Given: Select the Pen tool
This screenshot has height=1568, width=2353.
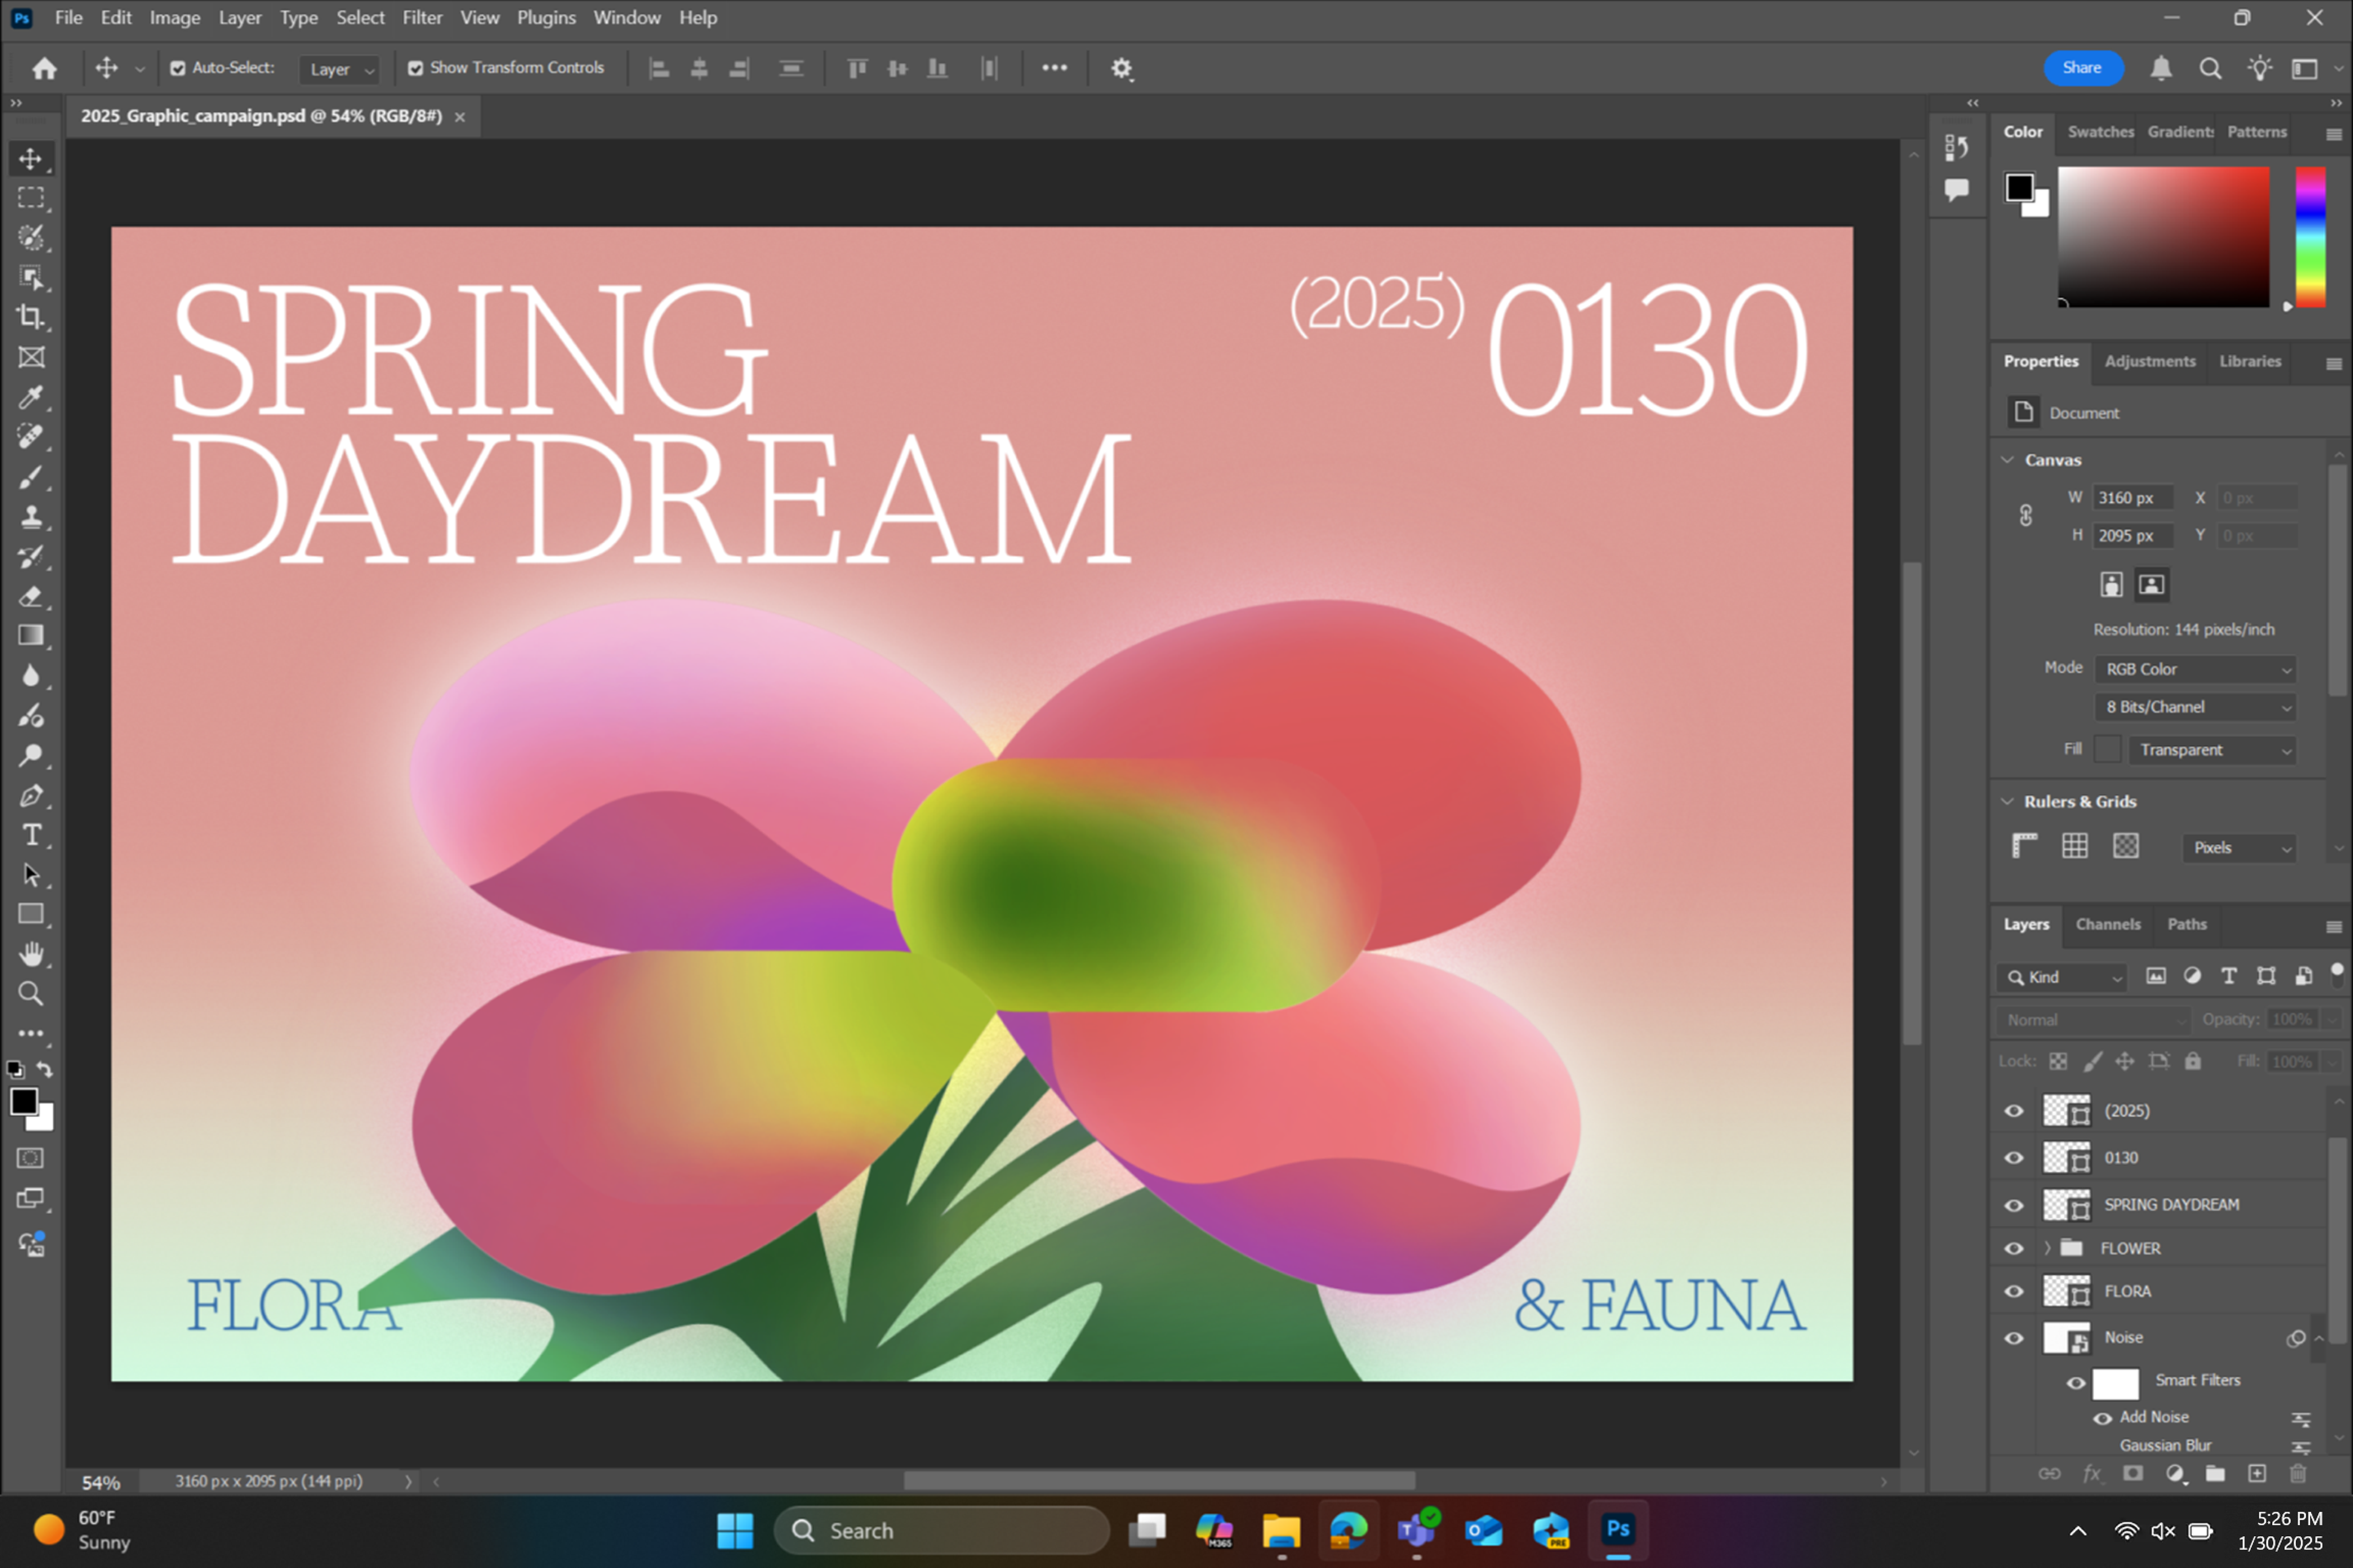Looking at the screenshot, I should [x=30, y=795].
